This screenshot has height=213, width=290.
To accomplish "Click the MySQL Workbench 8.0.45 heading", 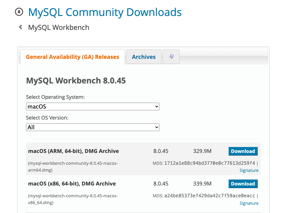I will click(76, 81).
